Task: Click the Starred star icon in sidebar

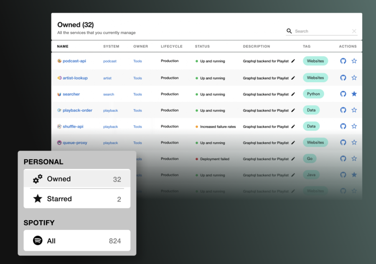Action: click(x=38, y=199)
